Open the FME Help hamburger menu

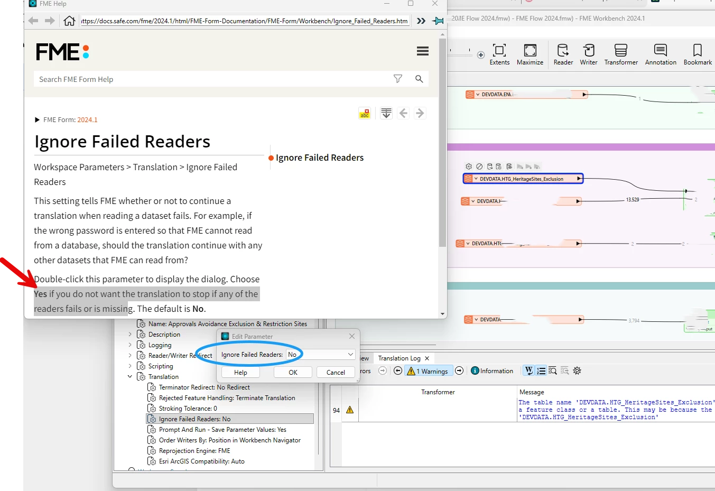(x=422, y=51)
